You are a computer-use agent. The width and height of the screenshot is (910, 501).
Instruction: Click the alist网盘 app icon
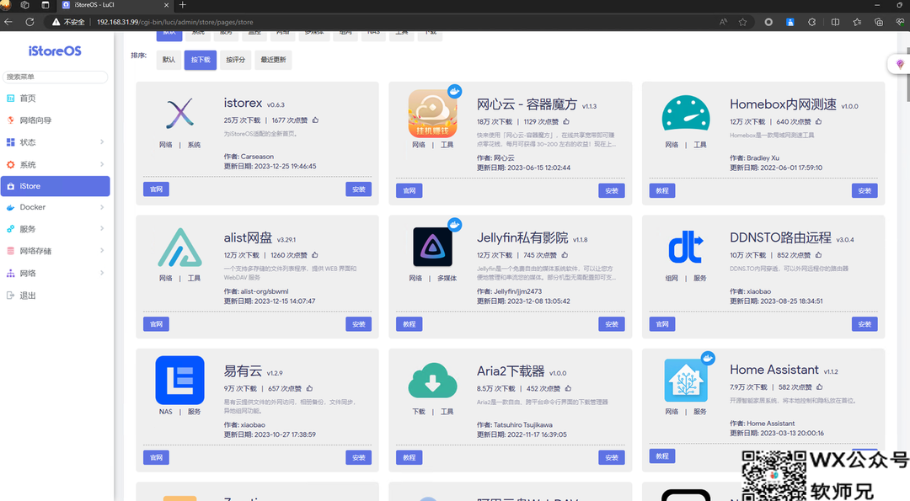click(180, 247)
